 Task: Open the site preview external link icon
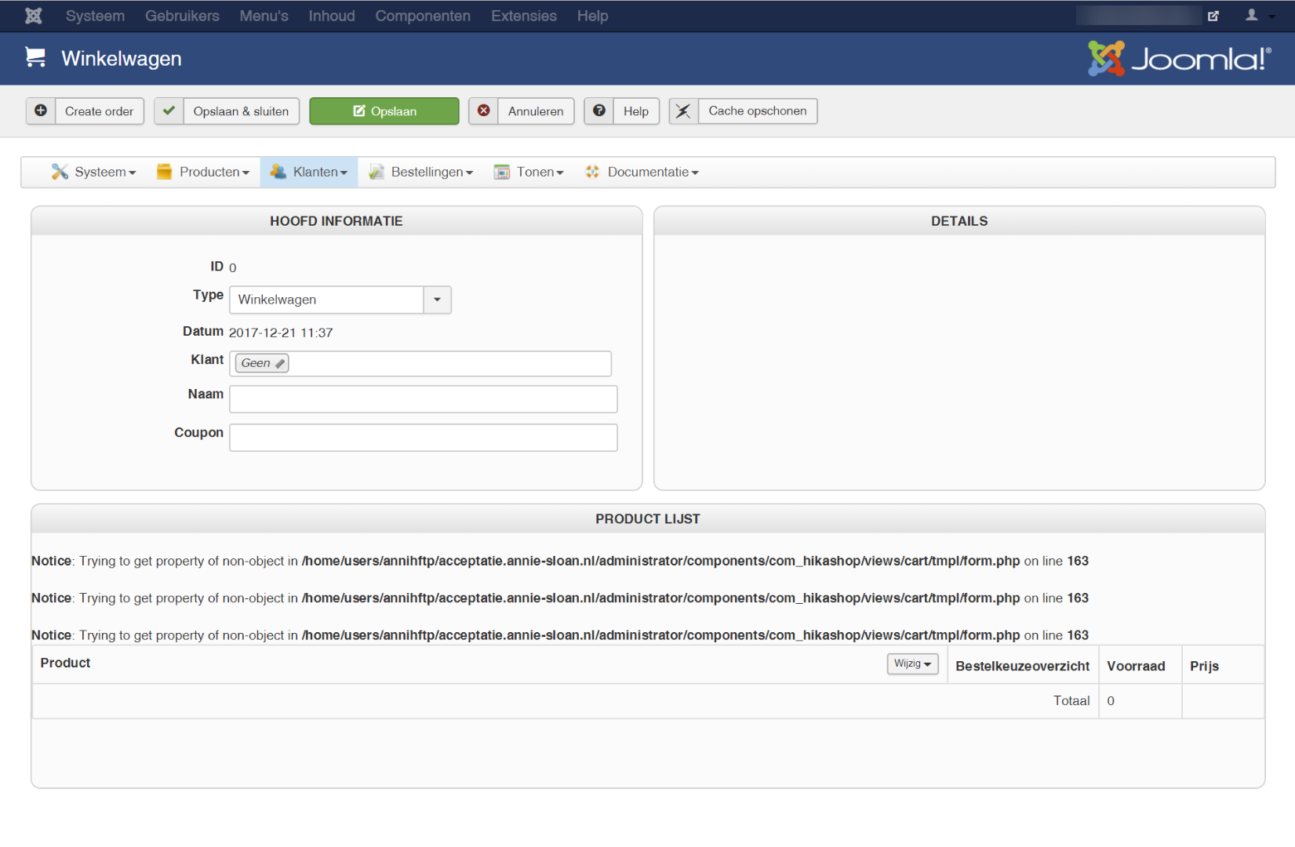[1213, 16]
